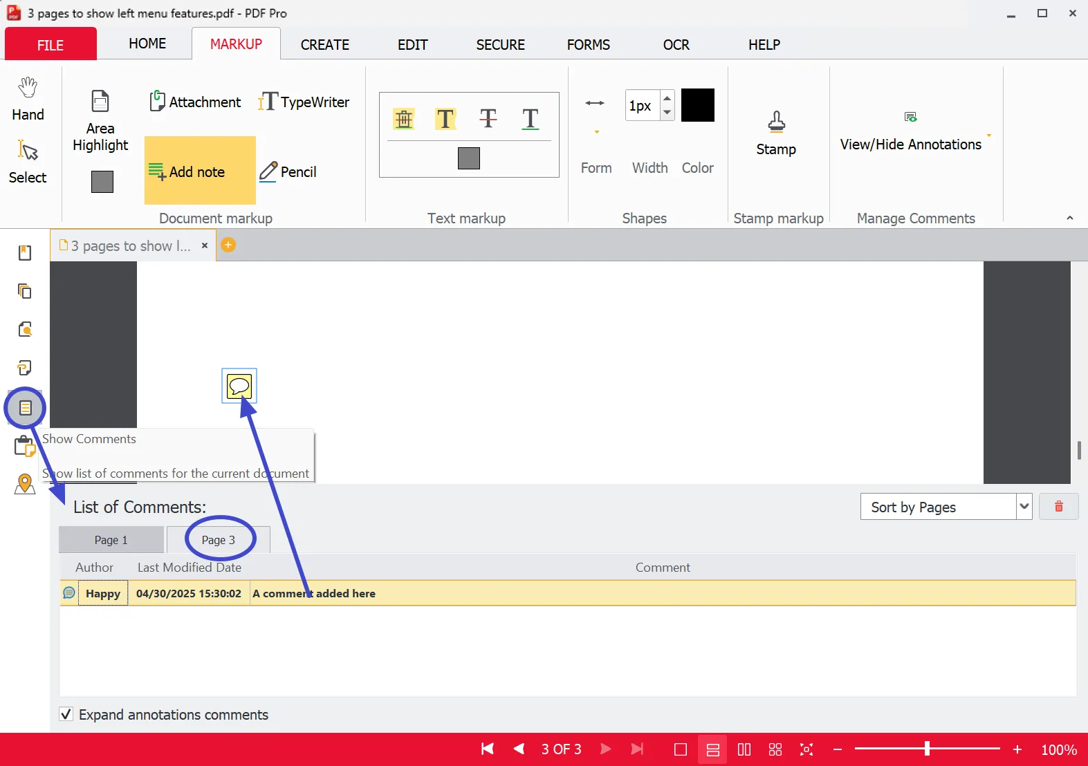Choose the Pencil drawing tool
The width and height of the screenshot is (1088, 766).
pos(288,171)
